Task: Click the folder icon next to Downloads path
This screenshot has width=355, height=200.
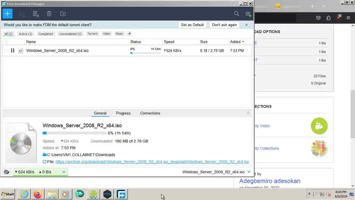Action: [x=45, y=155]
